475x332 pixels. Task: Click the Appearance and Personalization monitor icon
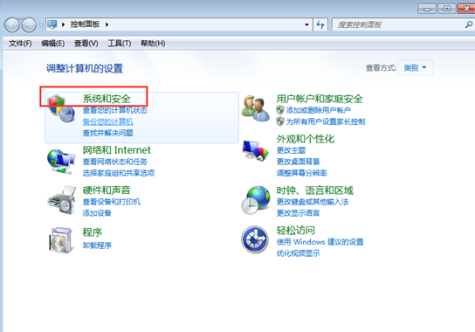255,150
